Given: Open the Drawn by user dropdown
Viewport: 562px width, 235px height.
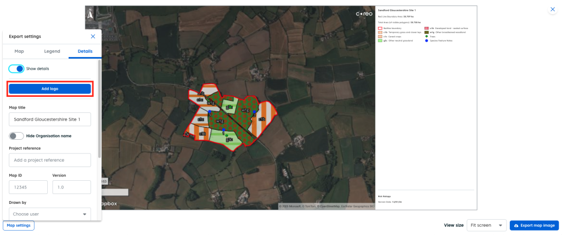Looking at the screenshot, I should click(50, 214).
